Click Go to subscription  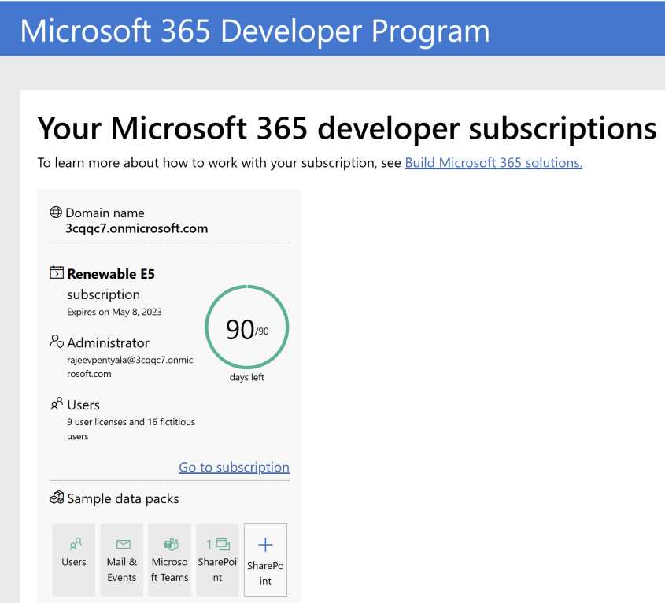coord(234,467)
